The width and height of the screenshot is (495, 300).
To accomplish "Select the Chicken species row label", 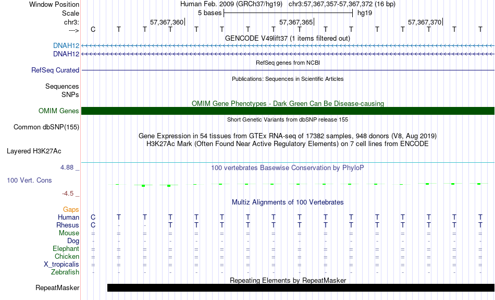I will pyautogui.click(x=67, y=256).
